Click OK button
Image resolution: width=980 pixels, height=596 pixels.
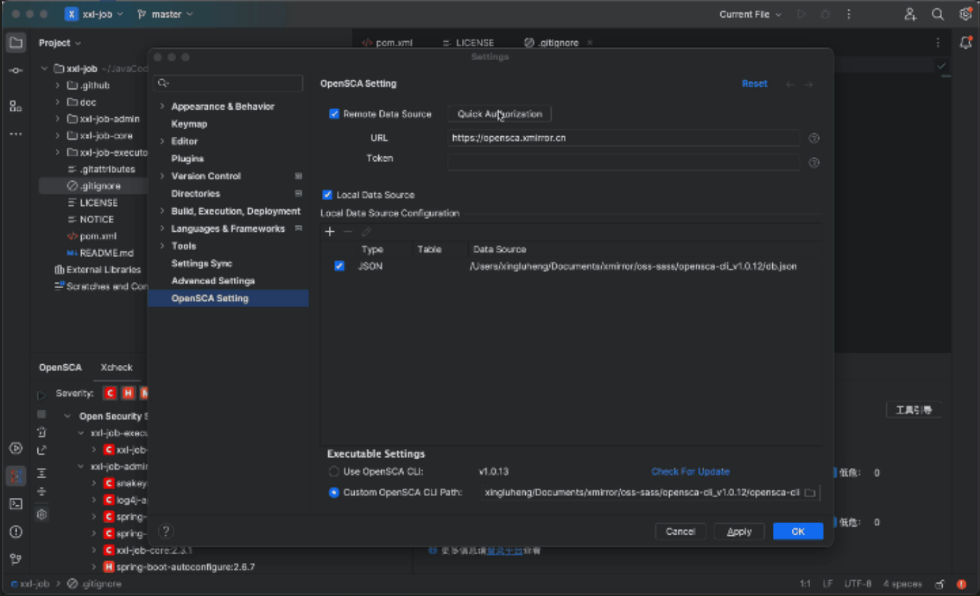798,531
